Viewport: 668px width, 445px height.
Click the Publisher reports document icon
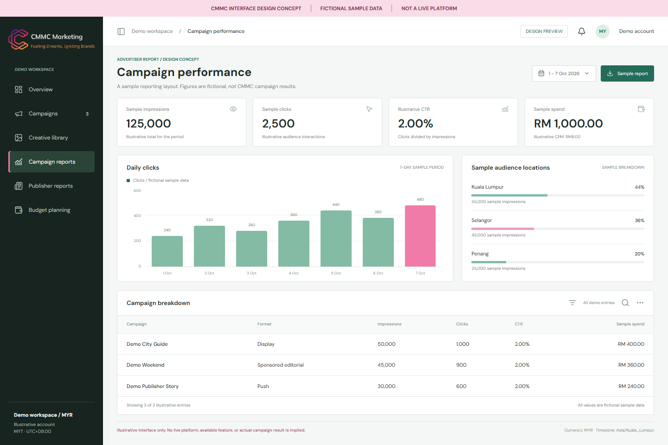19,186
